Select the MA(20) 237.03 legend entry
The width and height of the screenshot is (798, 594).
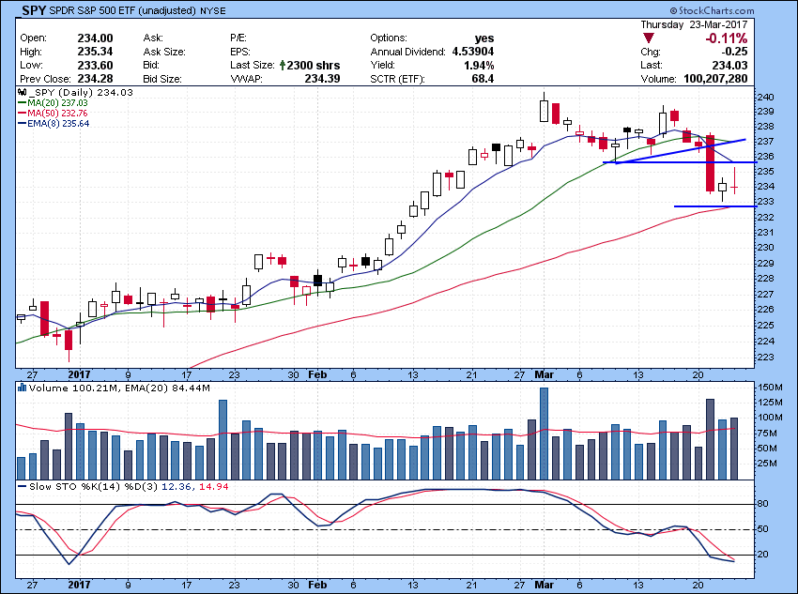pyautogui.click(x=53, y=103)
